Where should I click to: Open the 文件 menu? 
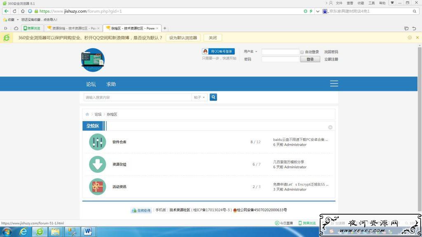coord(339,3)
